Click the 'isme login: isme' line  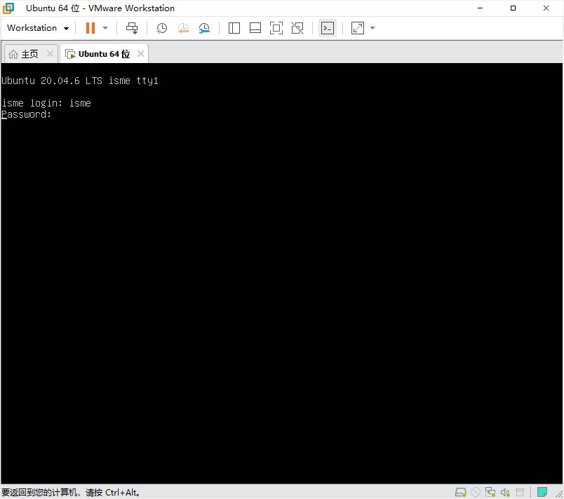tap(46, 104)
